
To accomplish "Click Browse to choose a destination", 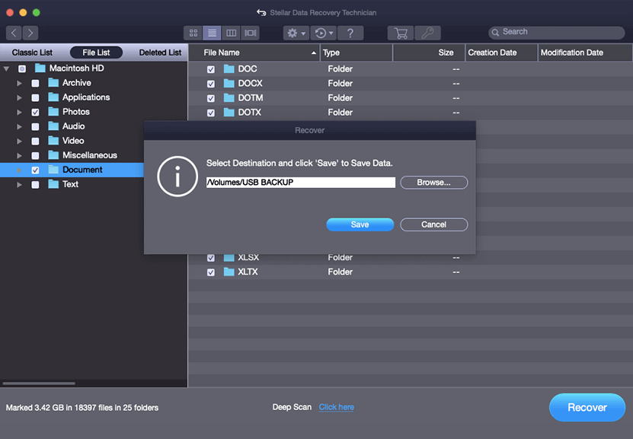I will tap(434, 183).
